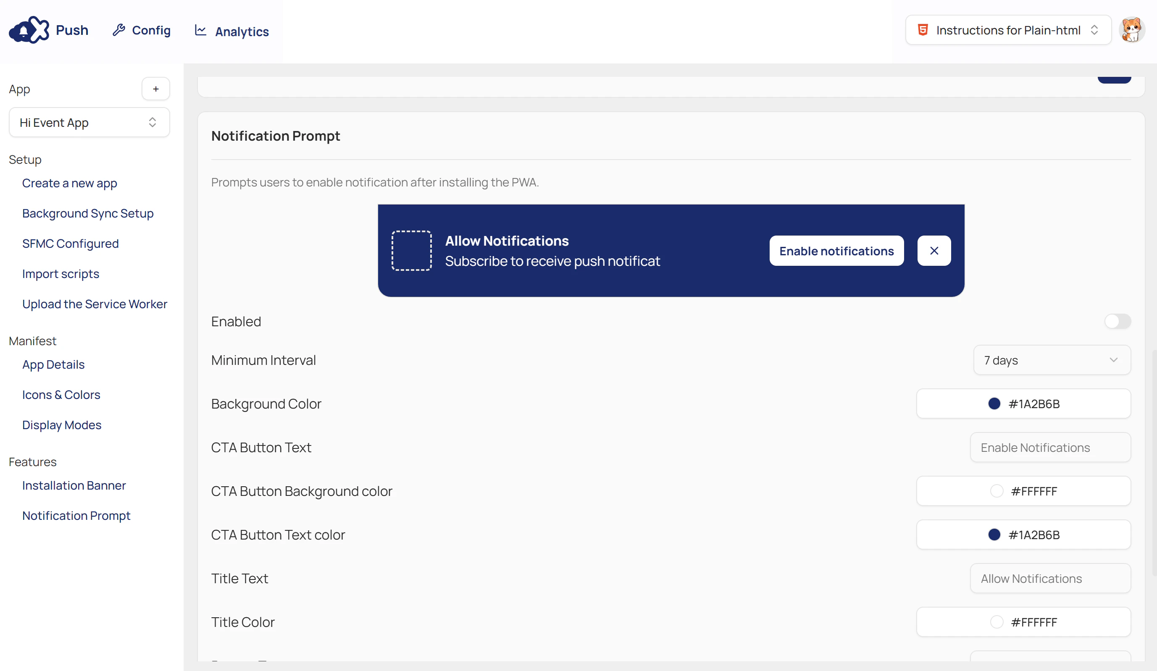This screenshot has height=671, width=1157.
Task: Click the Manifest sidebar heading
Action: click(x=33, y=341)
